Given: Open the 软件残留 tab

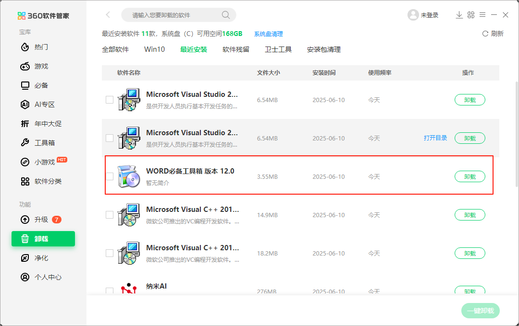Looking at the screenshot, I should [236, 49].
